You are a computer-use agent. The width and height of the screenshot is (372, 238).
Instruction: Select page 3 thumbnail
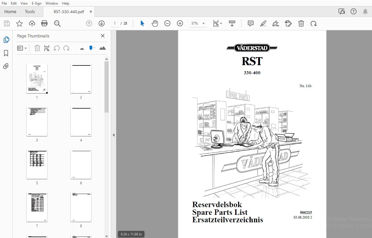coord(37,121)
